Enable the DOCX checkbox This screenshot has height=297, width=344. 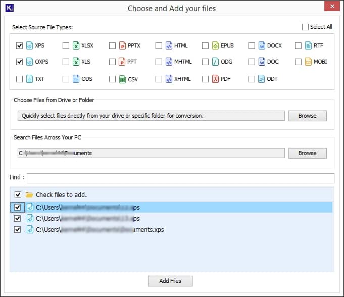point(252,45)
